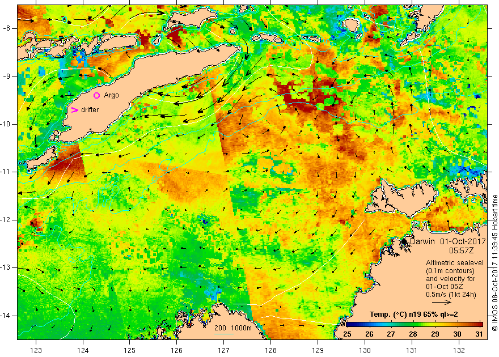Click the 'drifter' label text
This screenshot has width=499, height=357.
pos(90,110)
